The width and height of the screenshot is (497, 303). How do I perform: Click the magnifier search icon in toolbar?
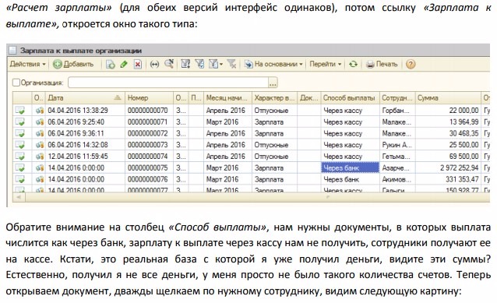pos(169,64)
